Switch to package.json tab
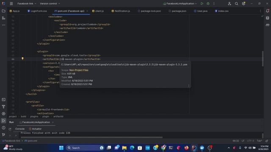The height and width of the screenshot is (152, 271). (177, 11)
